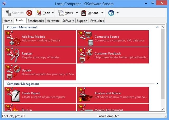The width and height of the screenshot is (169, 120).
Task: Open the Software tab
Action: tap(68, 21)
